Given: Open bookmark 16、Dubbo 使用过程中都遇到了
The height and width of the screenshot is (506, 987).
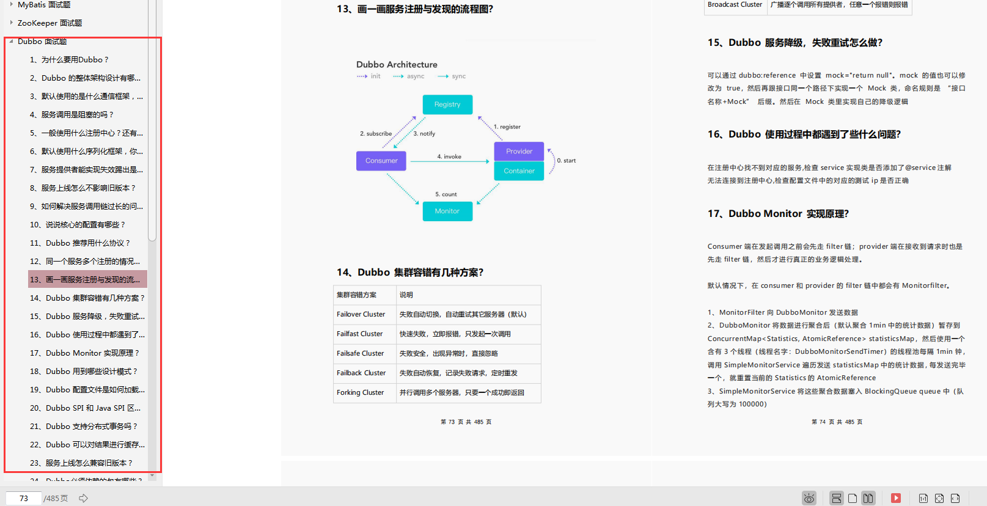Looking at the screenshot, I should pyautogui.click(x=87, y=334).
